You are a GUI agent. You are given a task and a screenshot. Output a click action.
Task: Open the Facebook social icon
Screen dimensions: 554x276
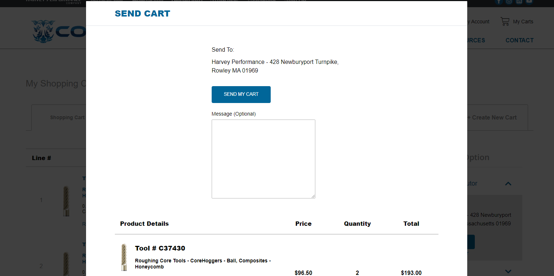click(x=499, y=1)
